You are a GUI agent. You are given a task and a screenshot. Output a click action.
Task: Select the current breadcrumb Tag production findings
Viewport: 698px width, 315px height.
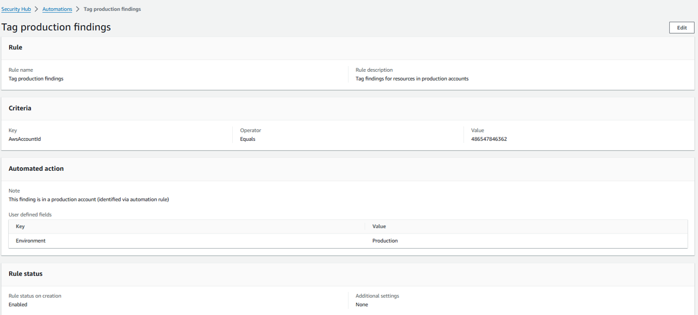pyautogui.click(x=112, y=9)
